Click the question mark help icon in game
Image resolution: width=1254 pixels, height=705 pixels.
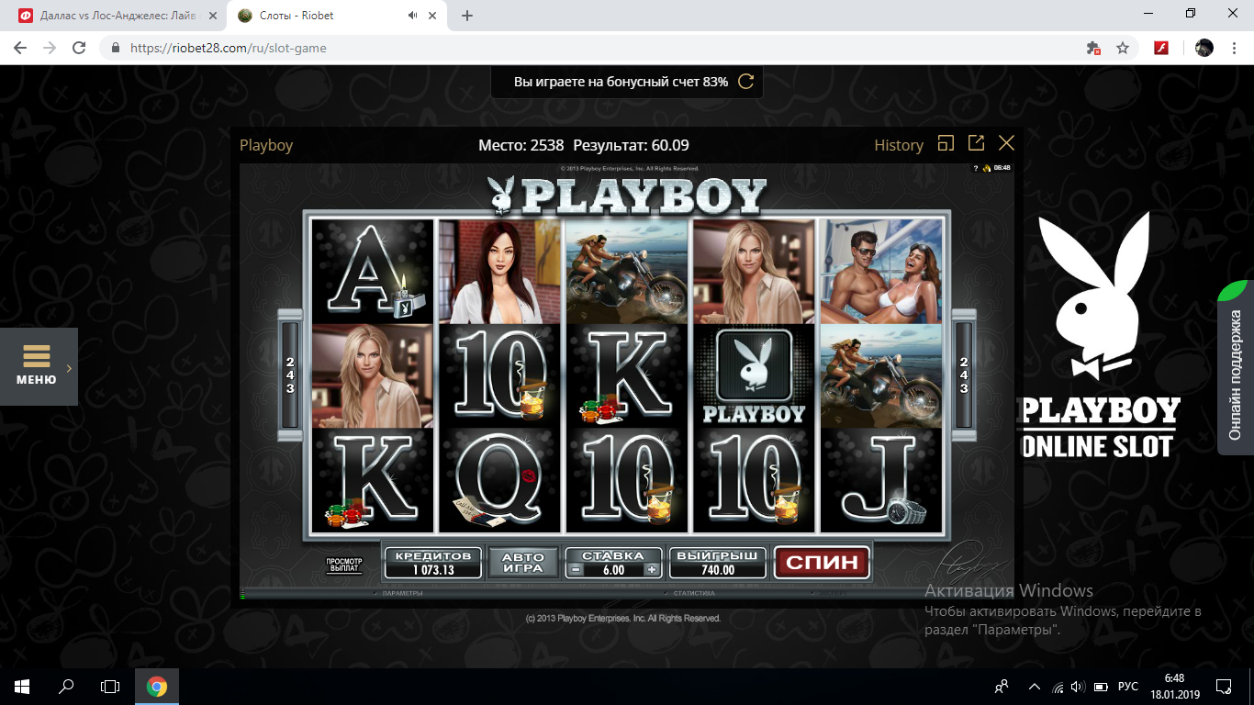[975, 168]
